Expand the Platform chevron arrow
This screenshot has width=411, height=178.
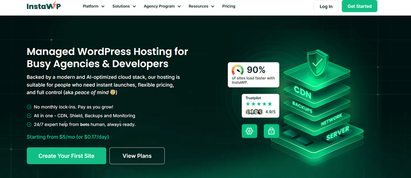pos(103,6)
